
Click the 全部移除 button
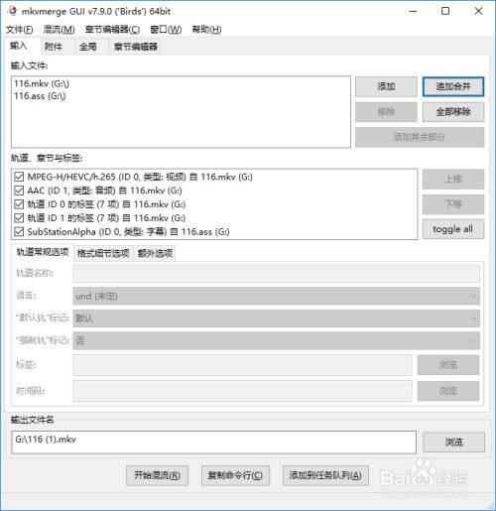coord(453,112)
